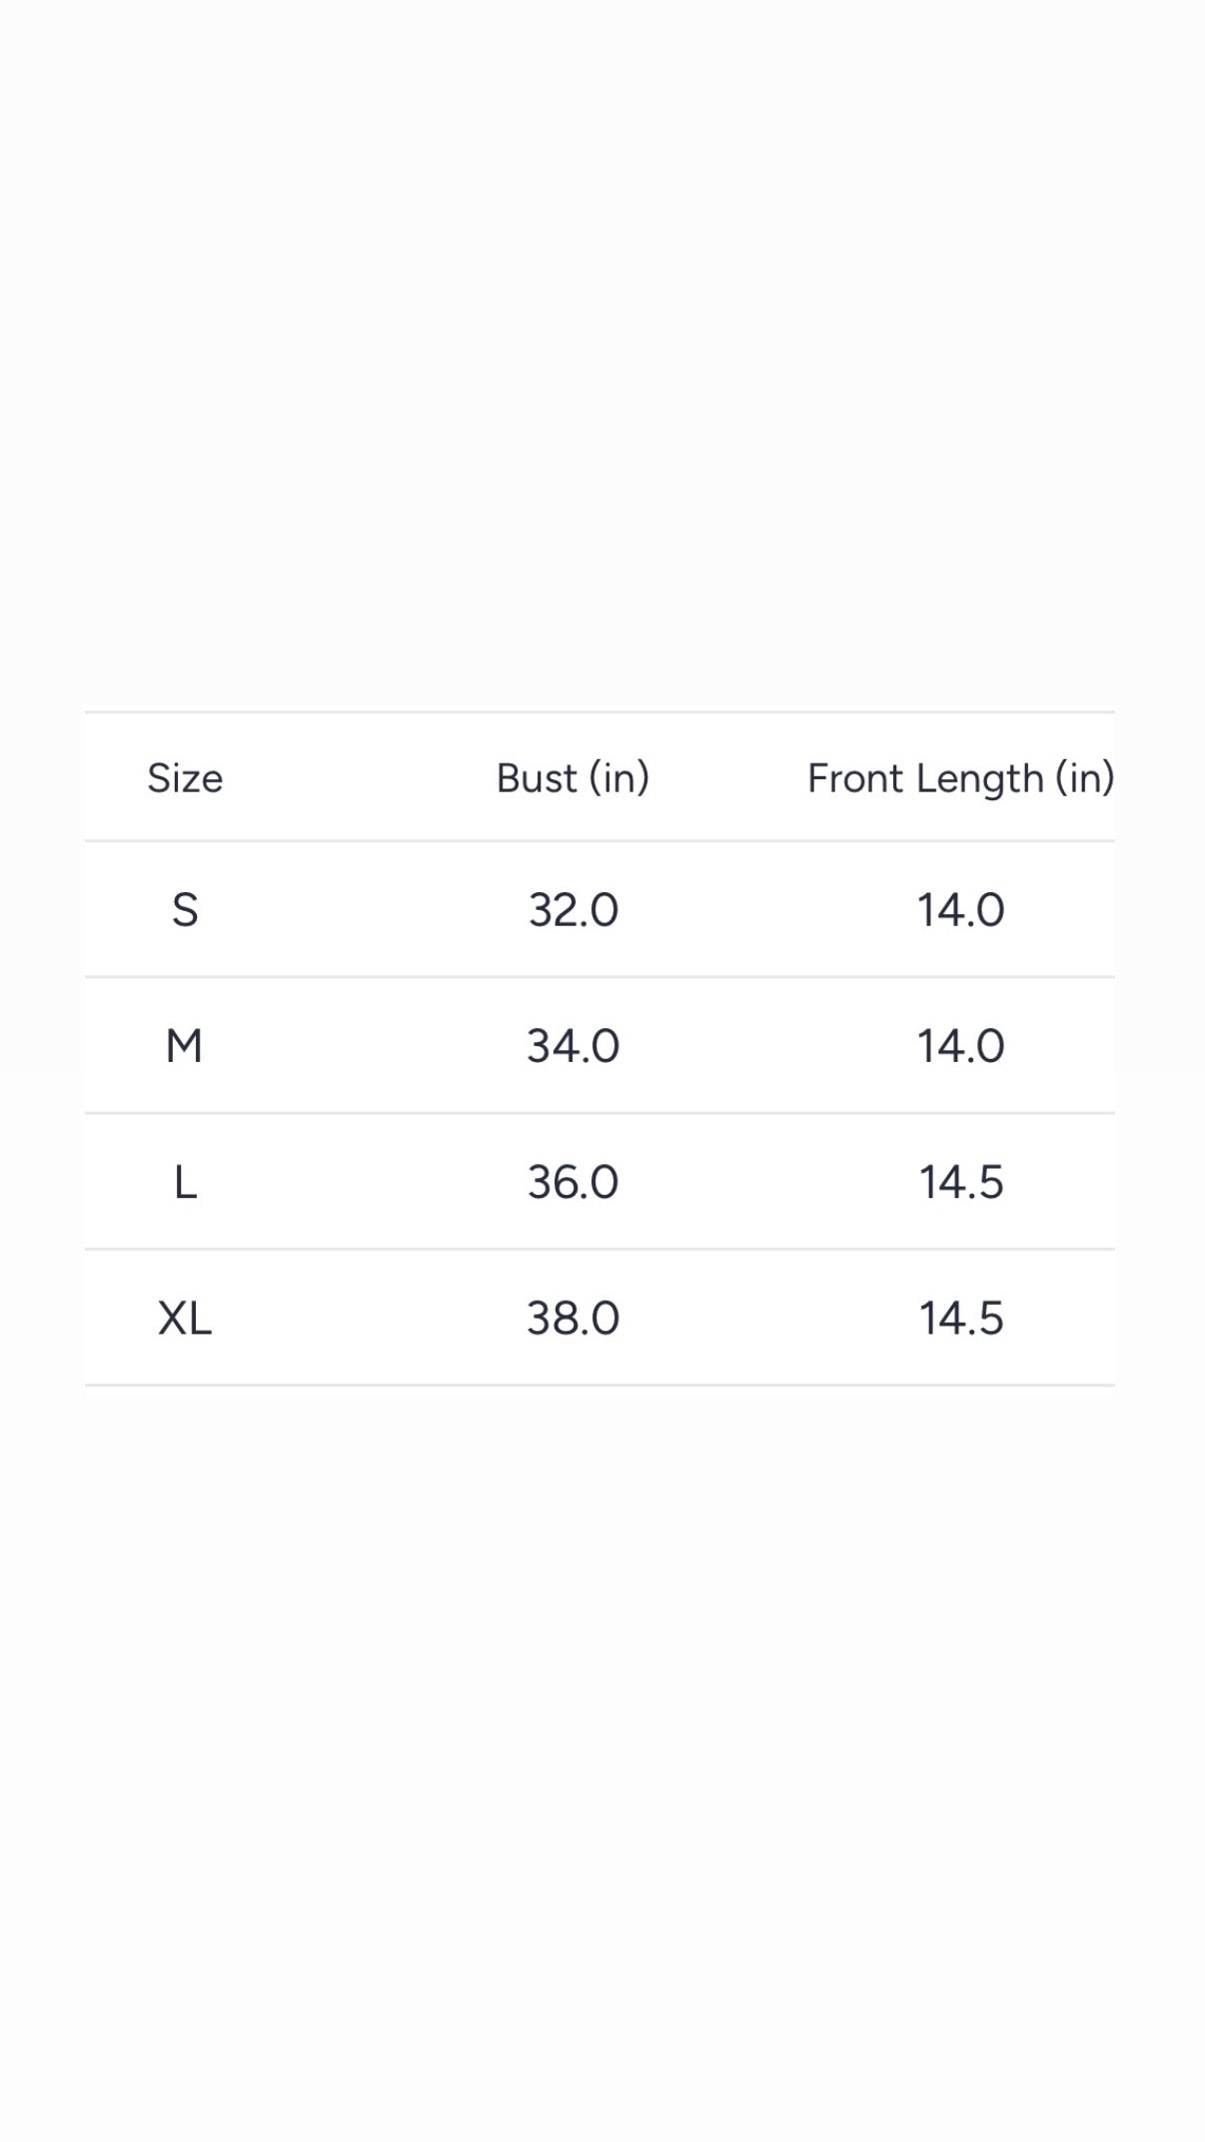The image size is (1205, 2142).
Task: Click the Front Length (in) column header
Action: click(x=960, y=778)
